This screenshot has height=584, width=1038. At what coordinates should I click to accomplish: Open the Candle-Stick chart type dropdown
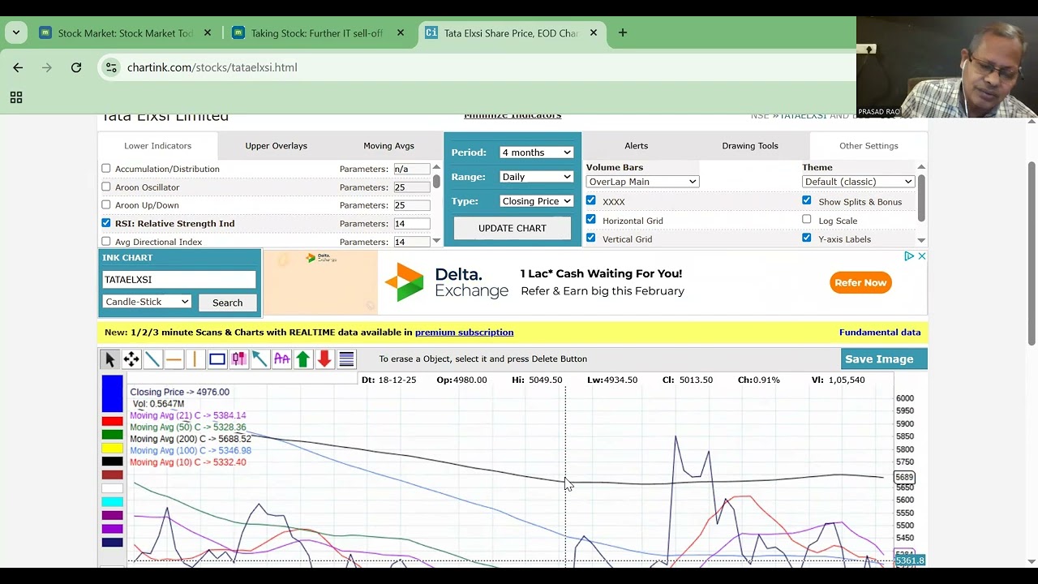[147, 302]
